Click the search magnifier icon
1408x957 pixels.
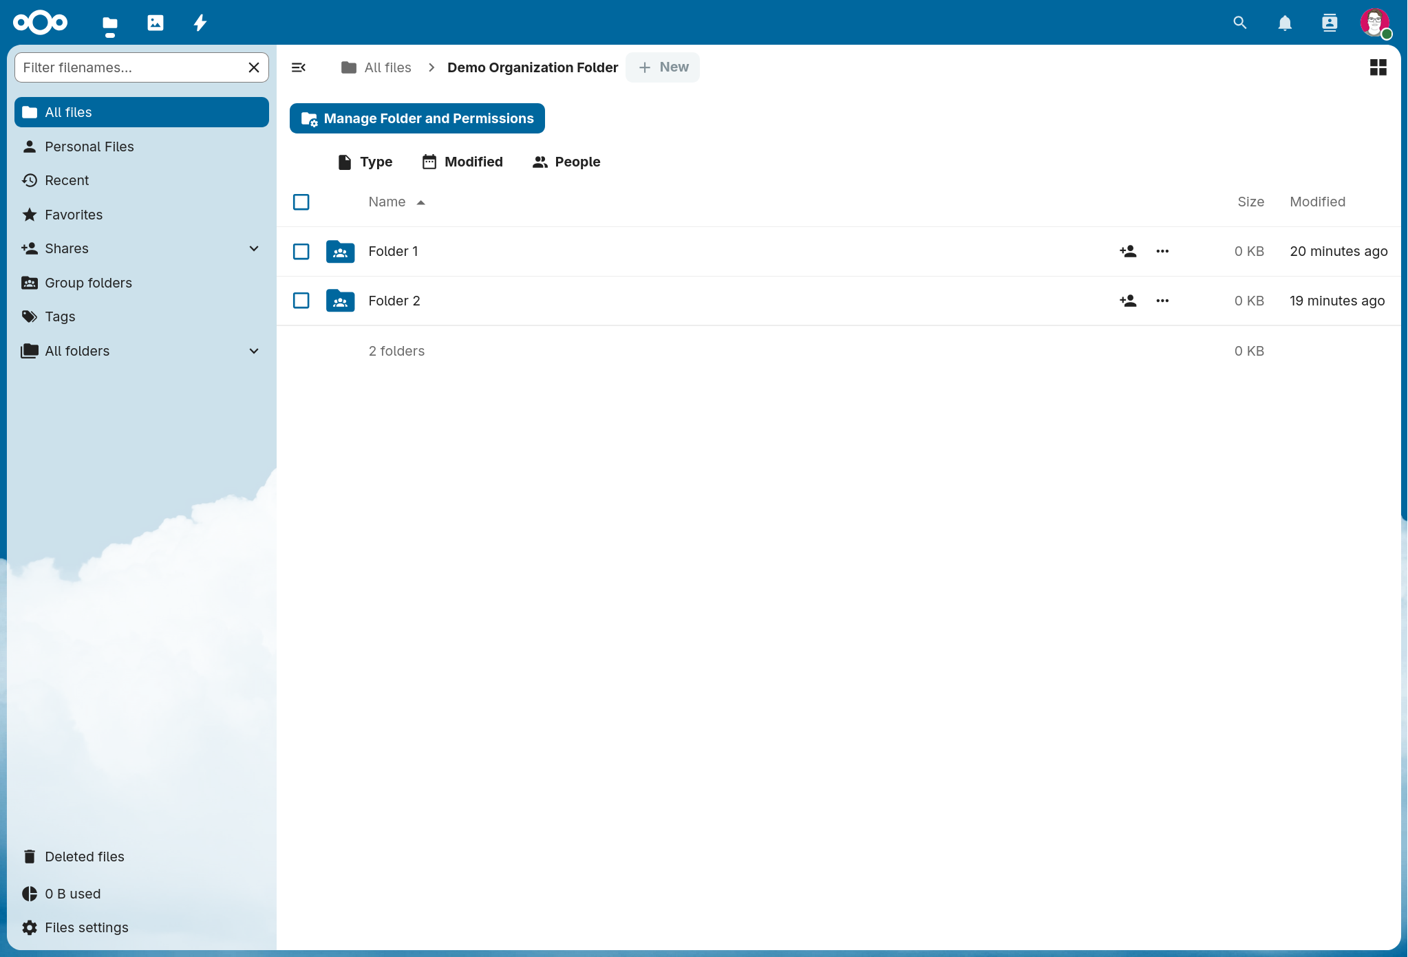click(x=1239, y=23)
